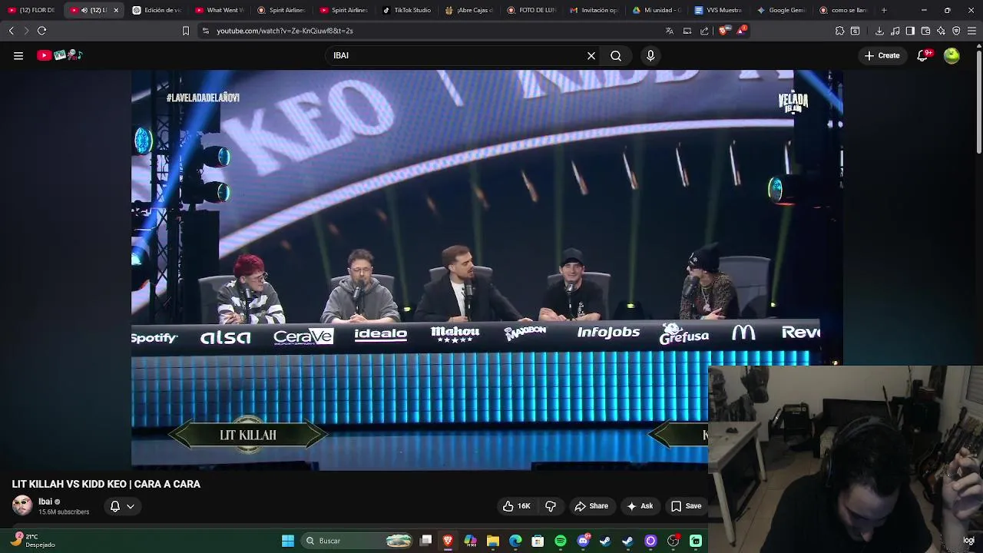Go forward in browser history

[26, 31]
